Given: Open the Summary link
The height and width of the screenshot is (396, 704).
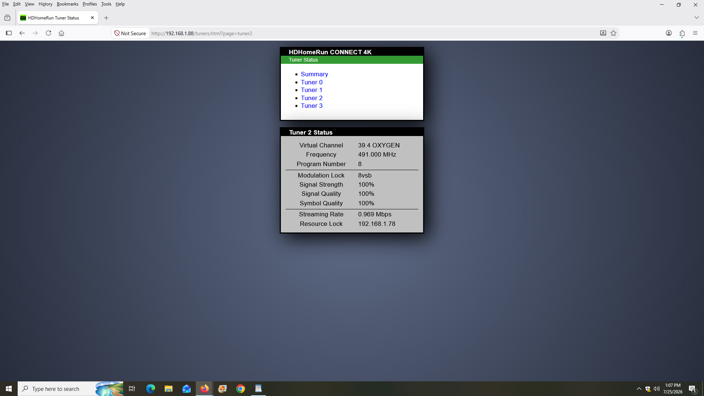Looking at the screenshot, I should tap(314, 74).
